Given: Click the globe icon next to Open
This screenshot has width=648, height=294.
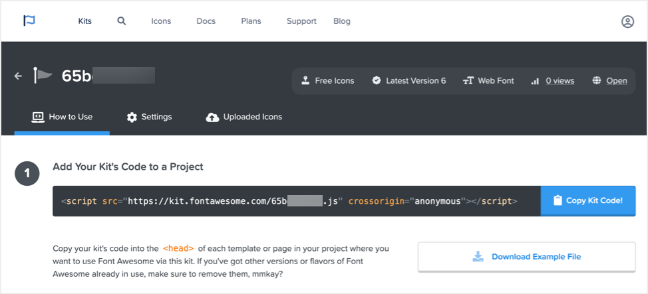Looking at the screenshot, I should point(596,81).
